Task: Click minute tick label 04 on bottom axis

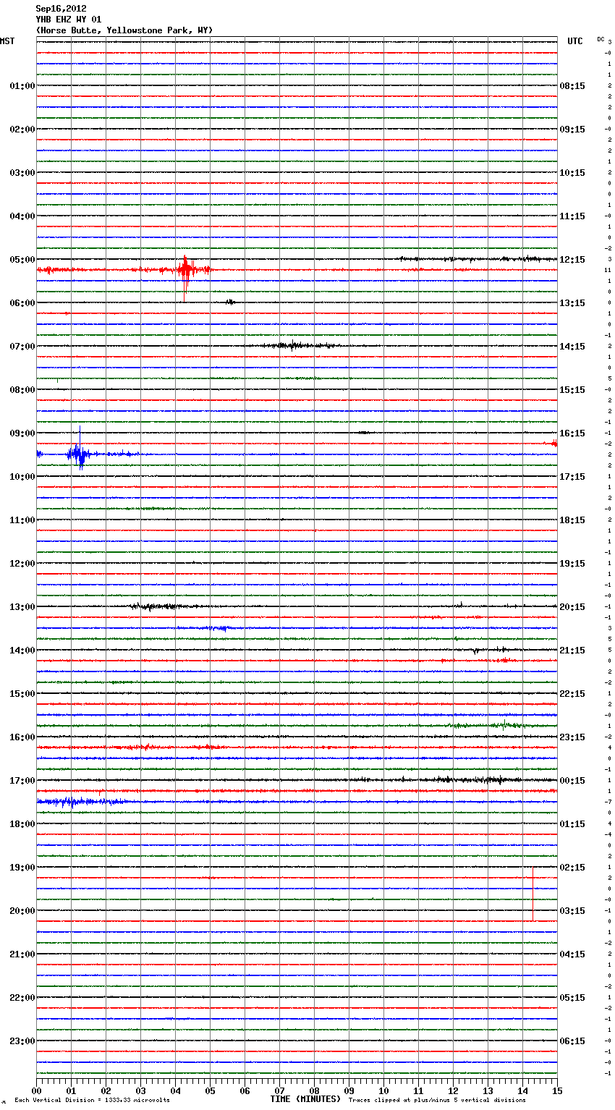Action: [x=176, y=1090]
